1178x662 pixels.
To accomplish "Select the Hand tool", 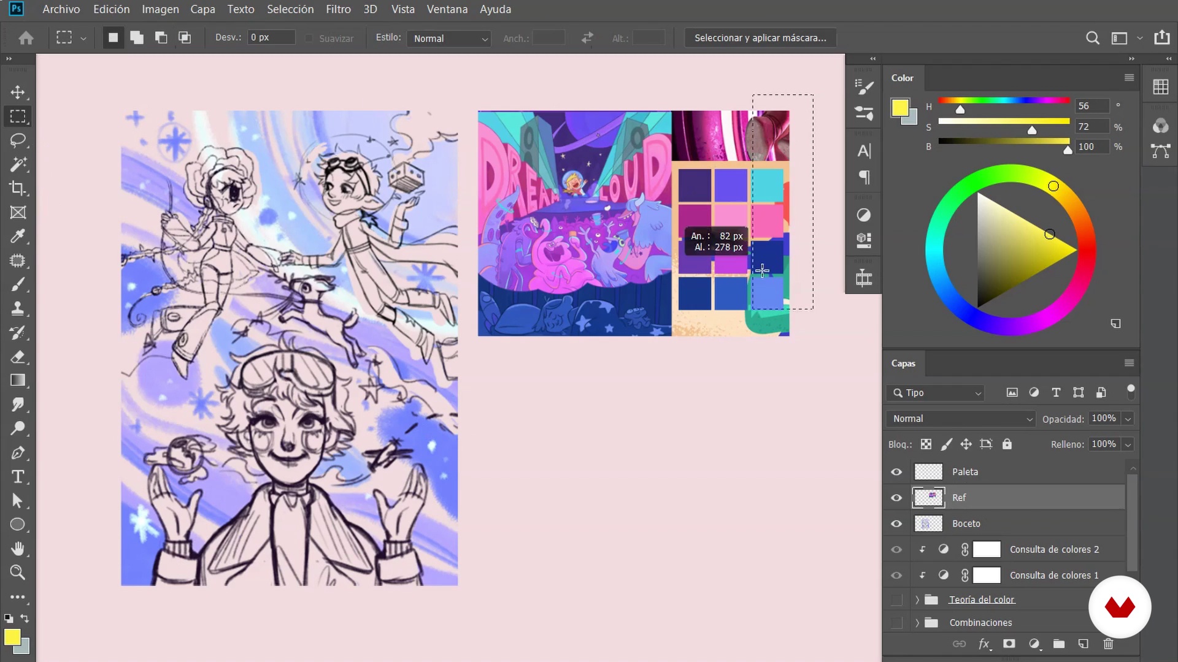I will [18, 549].
